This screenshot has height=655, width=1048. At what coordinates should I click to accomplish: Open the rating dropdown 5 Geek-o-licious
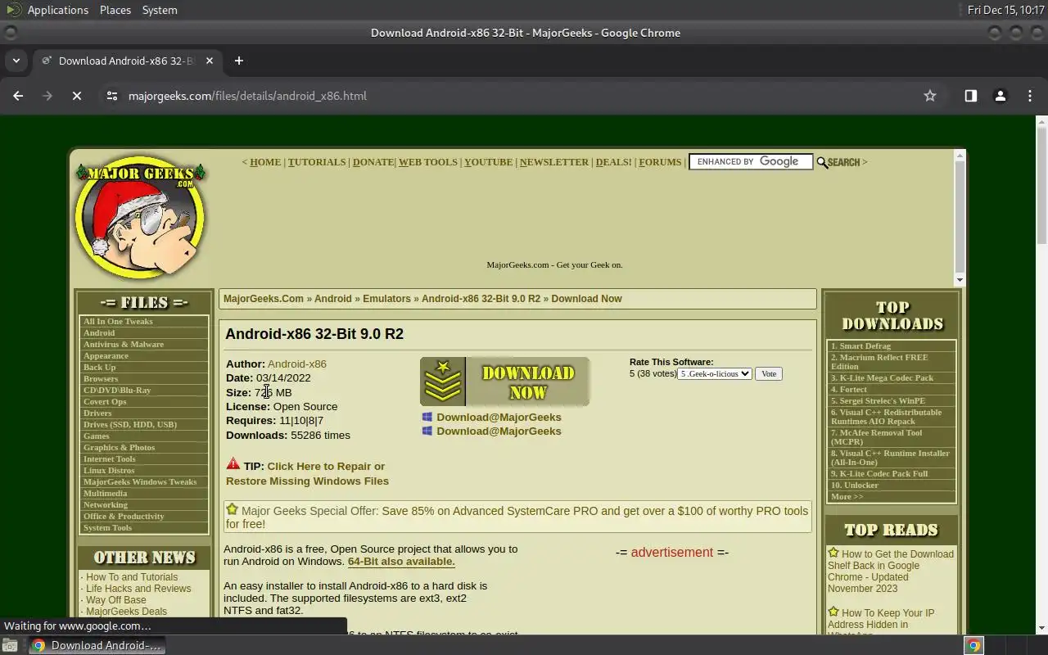click(x=715, y=374)
